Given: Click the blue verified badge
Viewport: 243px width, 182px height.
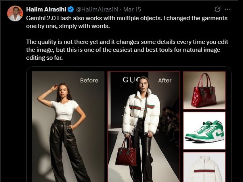Looking at the screenshot, I should [x=71, y=9].
